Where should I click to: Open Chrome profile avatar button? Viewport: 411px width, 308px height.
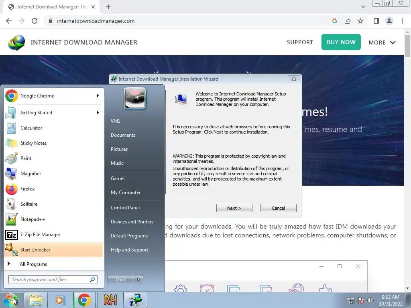389,21
